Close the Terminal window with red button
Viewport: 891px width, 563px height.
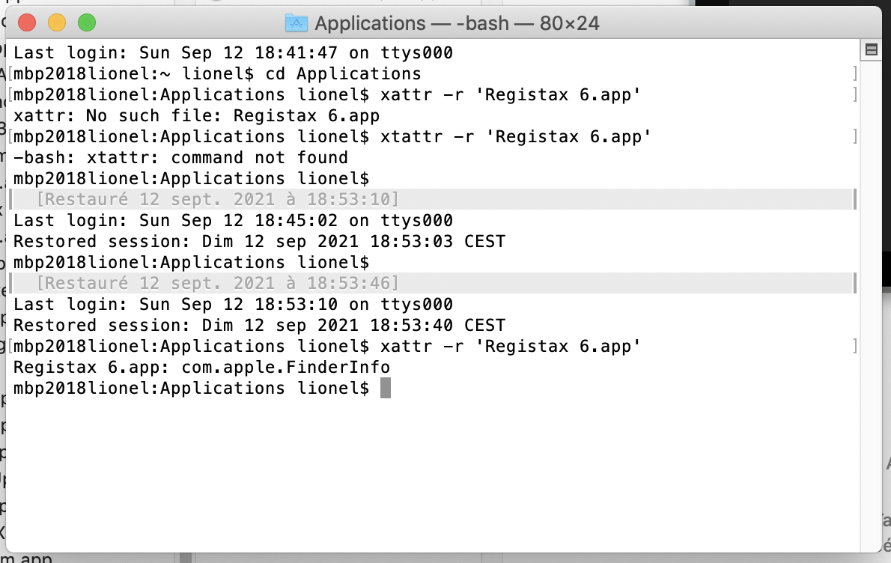click(x=27, y=23)
